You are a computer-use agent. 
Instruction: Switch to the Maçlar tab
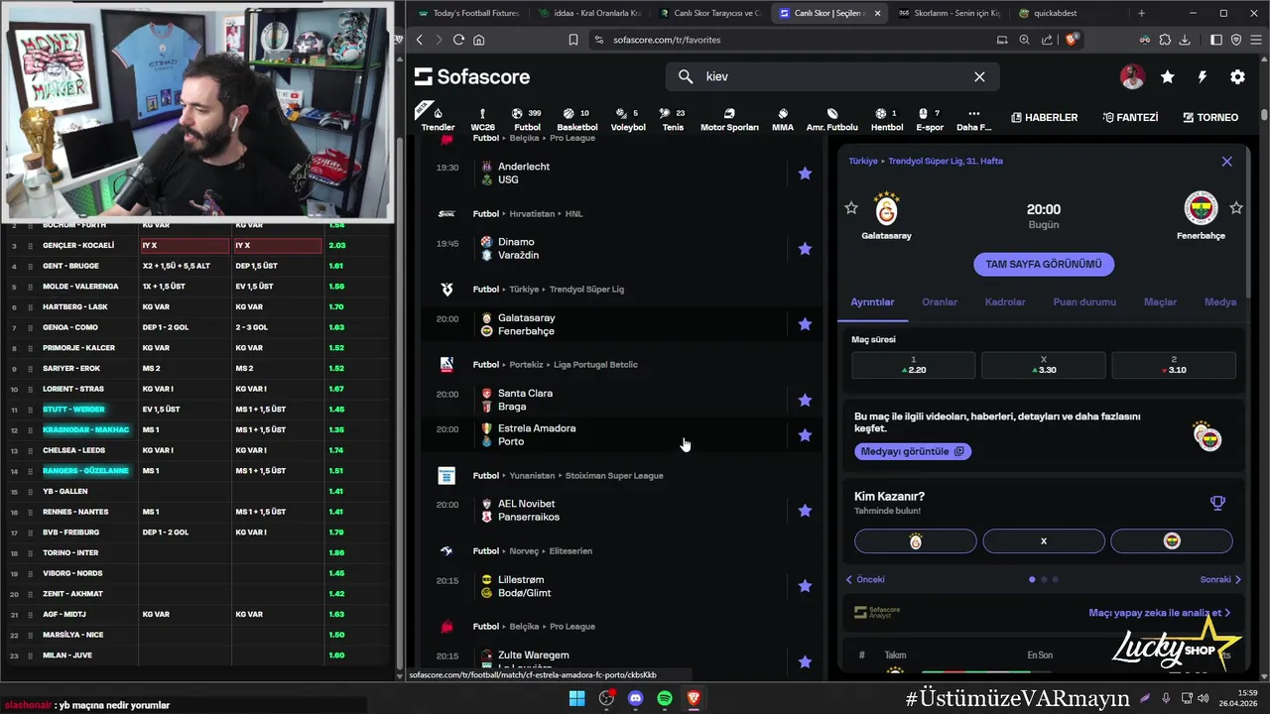pyautogui.click(x=1160, y=301)
